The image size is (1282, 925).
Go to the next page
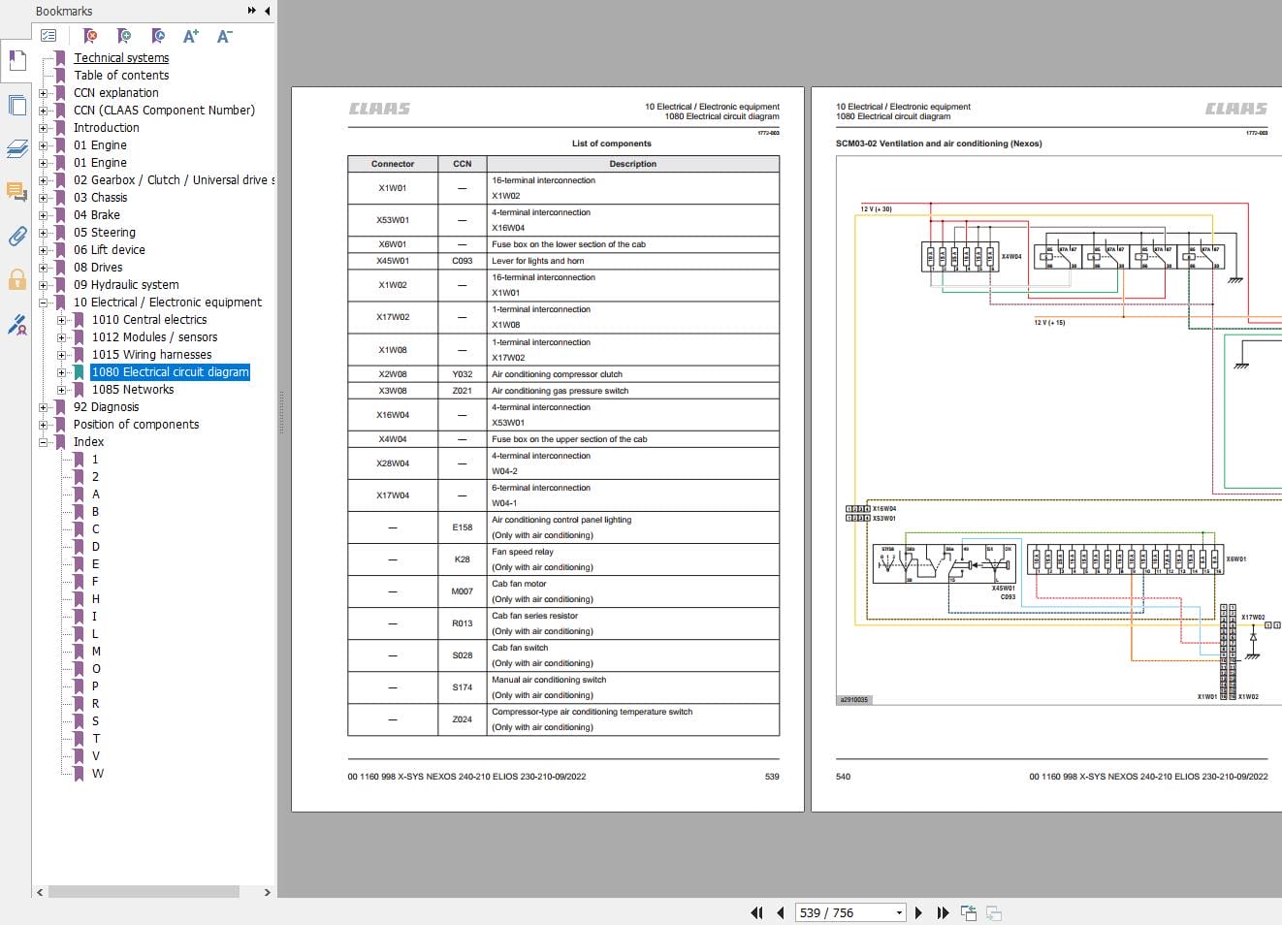918,912
